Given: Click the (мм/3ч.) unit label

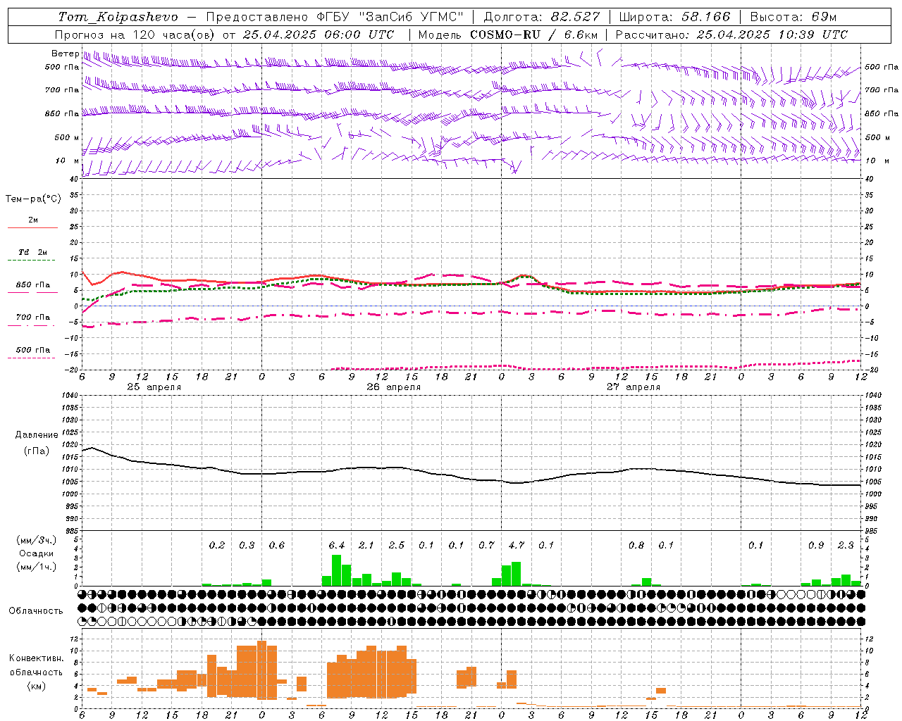Looking at the screenshot, I should 37,541.
